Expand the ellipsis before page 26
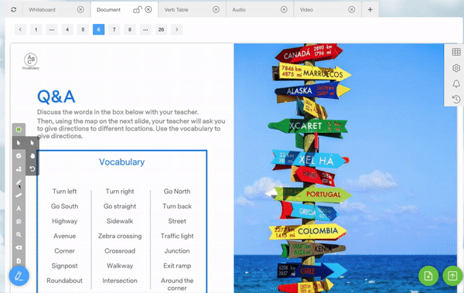This screenshot has height=293, width=464. tap(145, 29)
